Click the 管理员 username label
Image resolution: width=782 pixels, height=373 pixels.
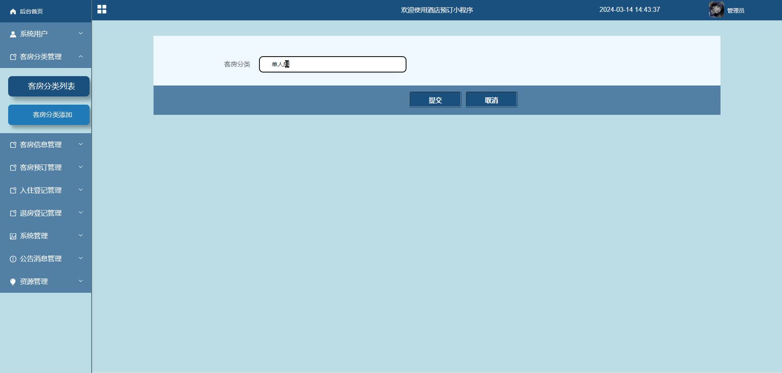coord(736,11)
